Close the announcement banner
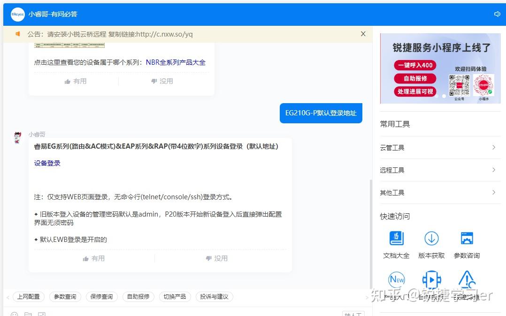506x316 pixels. (363, 34)
